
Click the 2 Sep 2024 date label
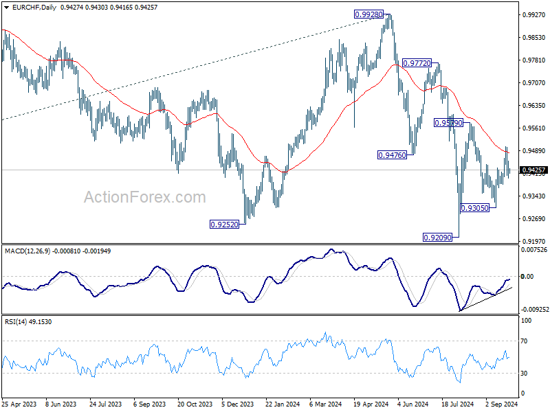(502, 404)
